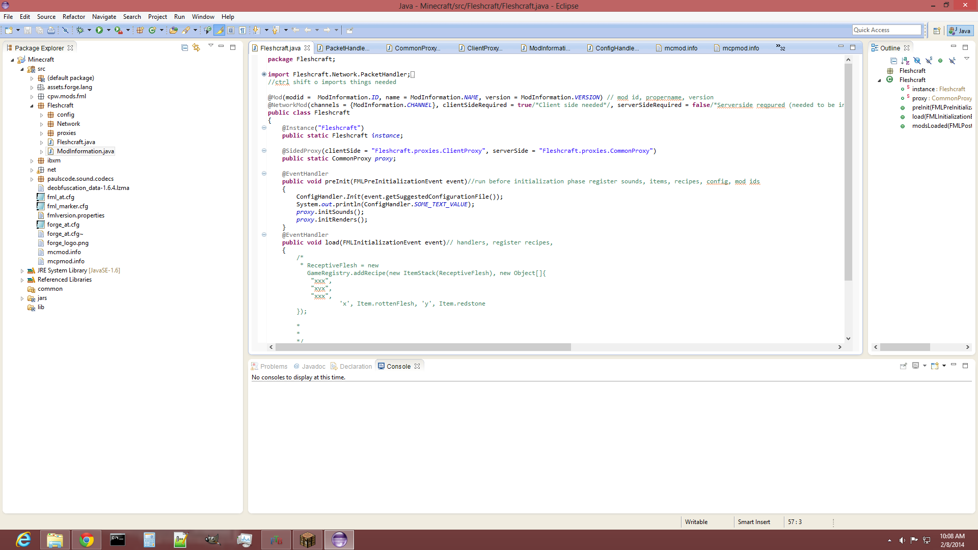Click the New Java Class icon
978x550 pixels.
(x=152, y=31)
